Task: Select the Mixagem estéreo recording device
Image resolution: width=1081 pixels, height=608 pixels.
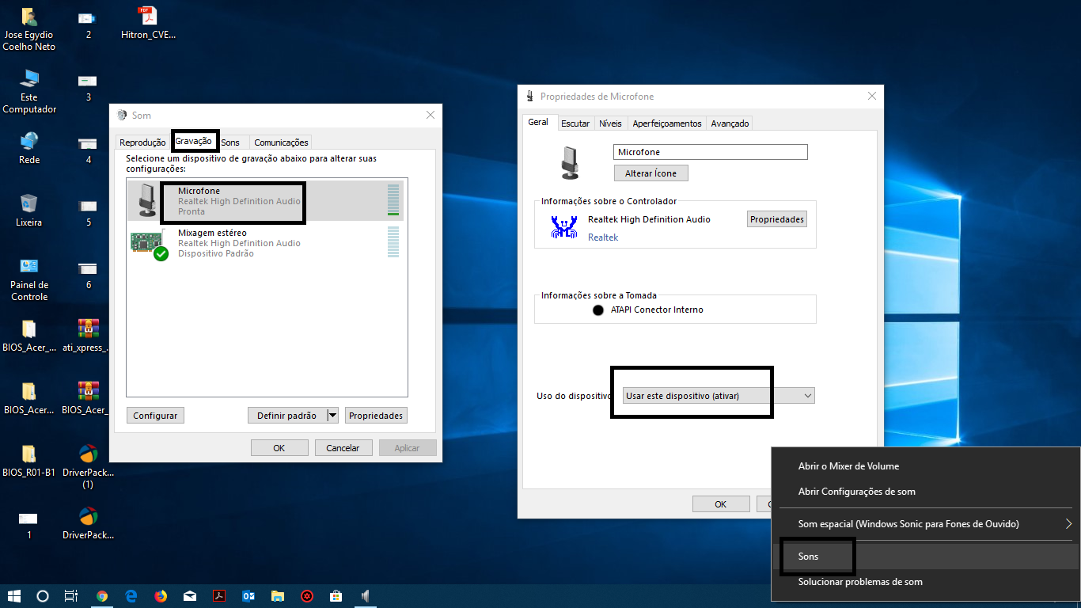Action: click(266, 243)
